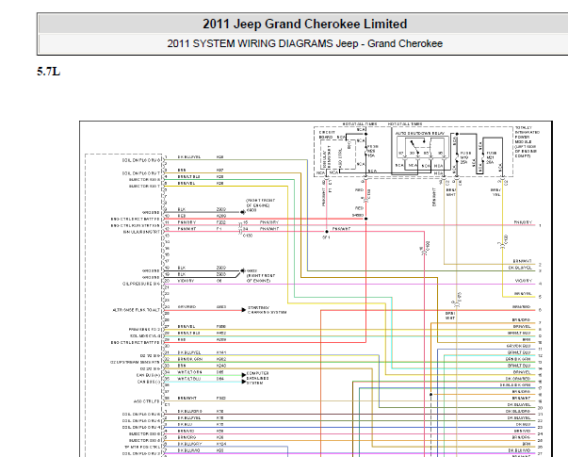Click the "2011 Jeep Grand Cherokee Limited" title
Screen dimensions: 568x457
click(x=304, y=24)
